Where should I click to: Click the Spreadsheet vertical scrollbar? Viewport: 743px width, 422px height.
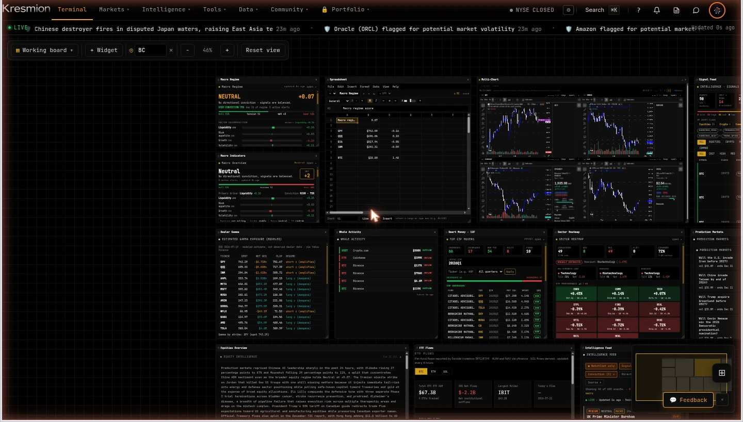pyautogui.click(x=469, y=162)
